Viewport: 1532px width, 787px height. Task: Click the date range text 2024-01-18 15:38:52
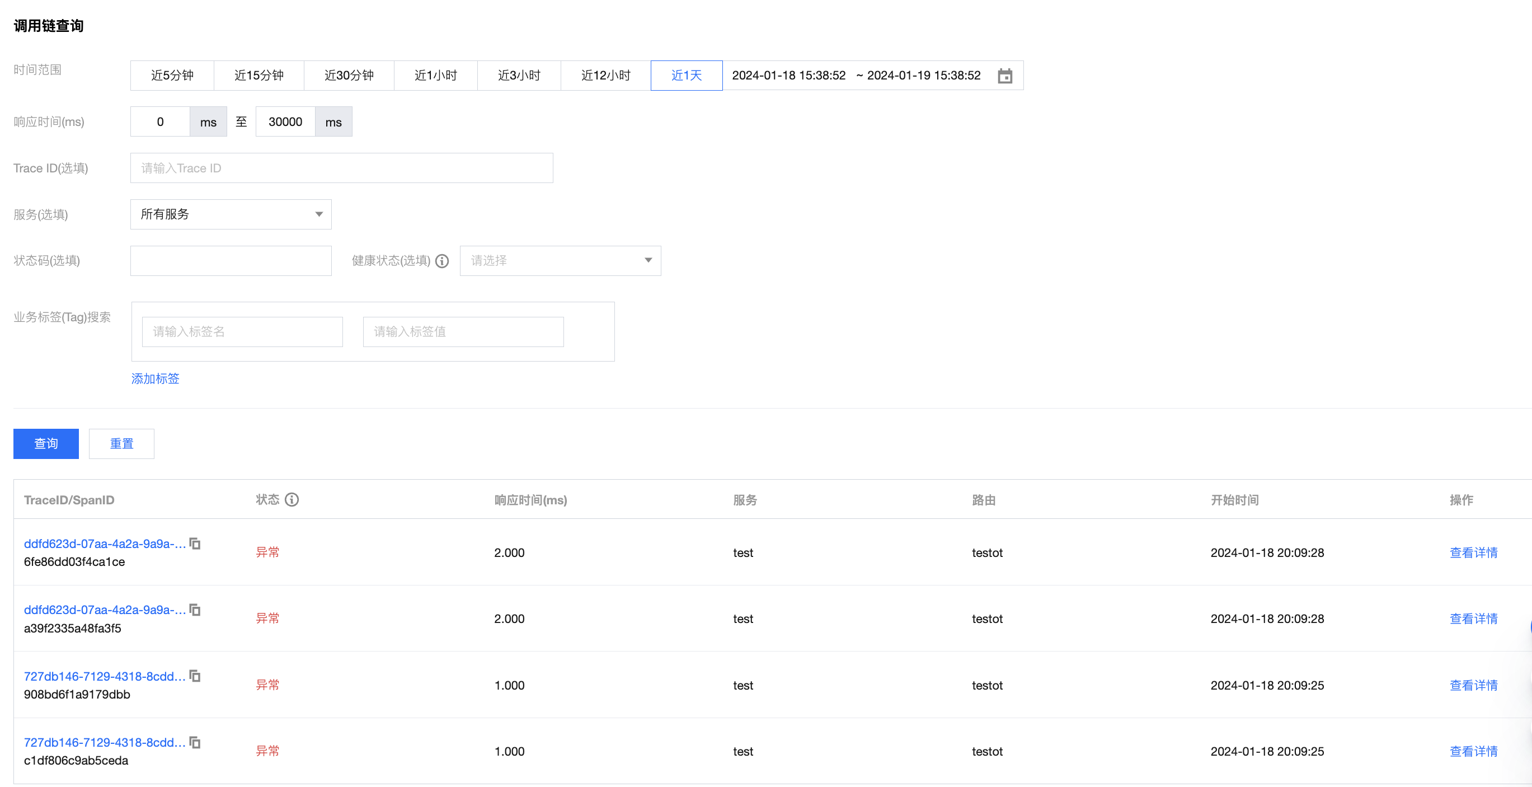point(788,76)
